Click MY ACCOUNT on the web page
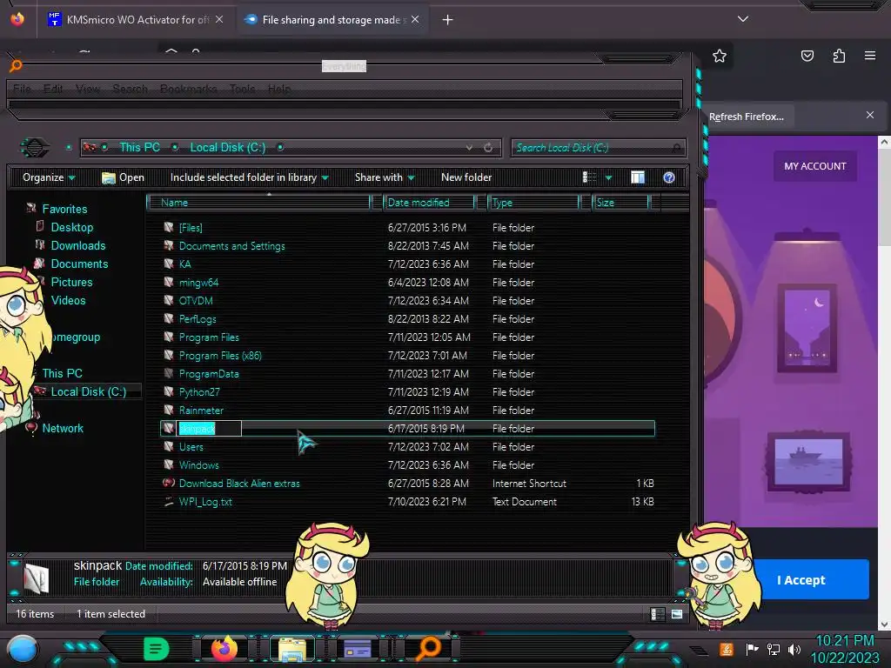Screen dimensions: 891x668 (x=814, y=166)
